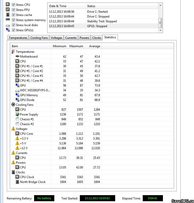
Task: Click the warning icon of Currents group
Action: tap(13, 153)
